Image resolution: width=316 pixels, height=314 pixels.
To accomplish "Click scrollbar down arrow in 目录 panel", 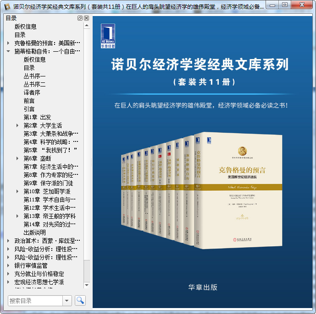I will click(87, 285).
